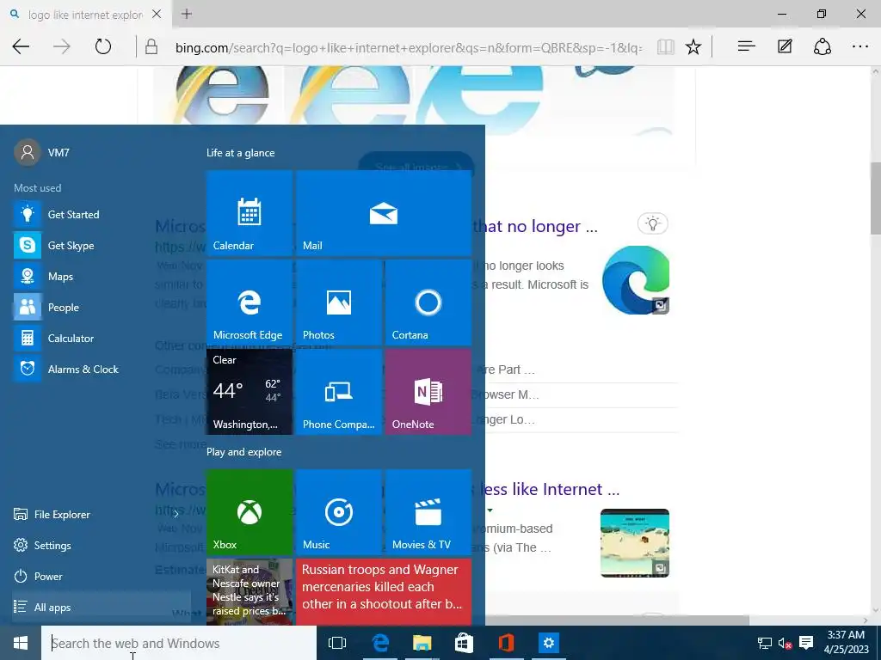The width and height of the screenshot is (881, 660).
Task: Open the Action Center notifications icon
Action: point(806,643)
